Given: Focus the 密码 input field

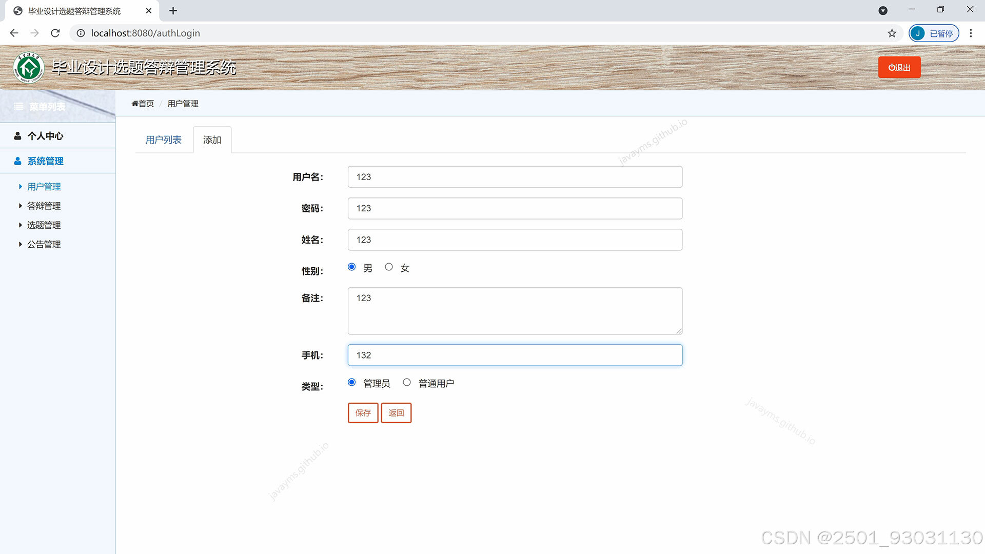Looking at the screenshot, I should pyautogui.click(x=515, y=208).
